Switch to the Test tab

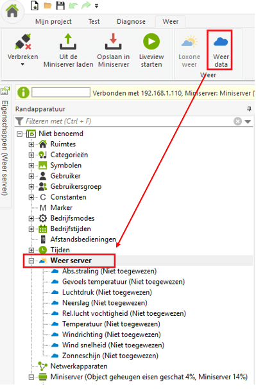tap(94, 22)
